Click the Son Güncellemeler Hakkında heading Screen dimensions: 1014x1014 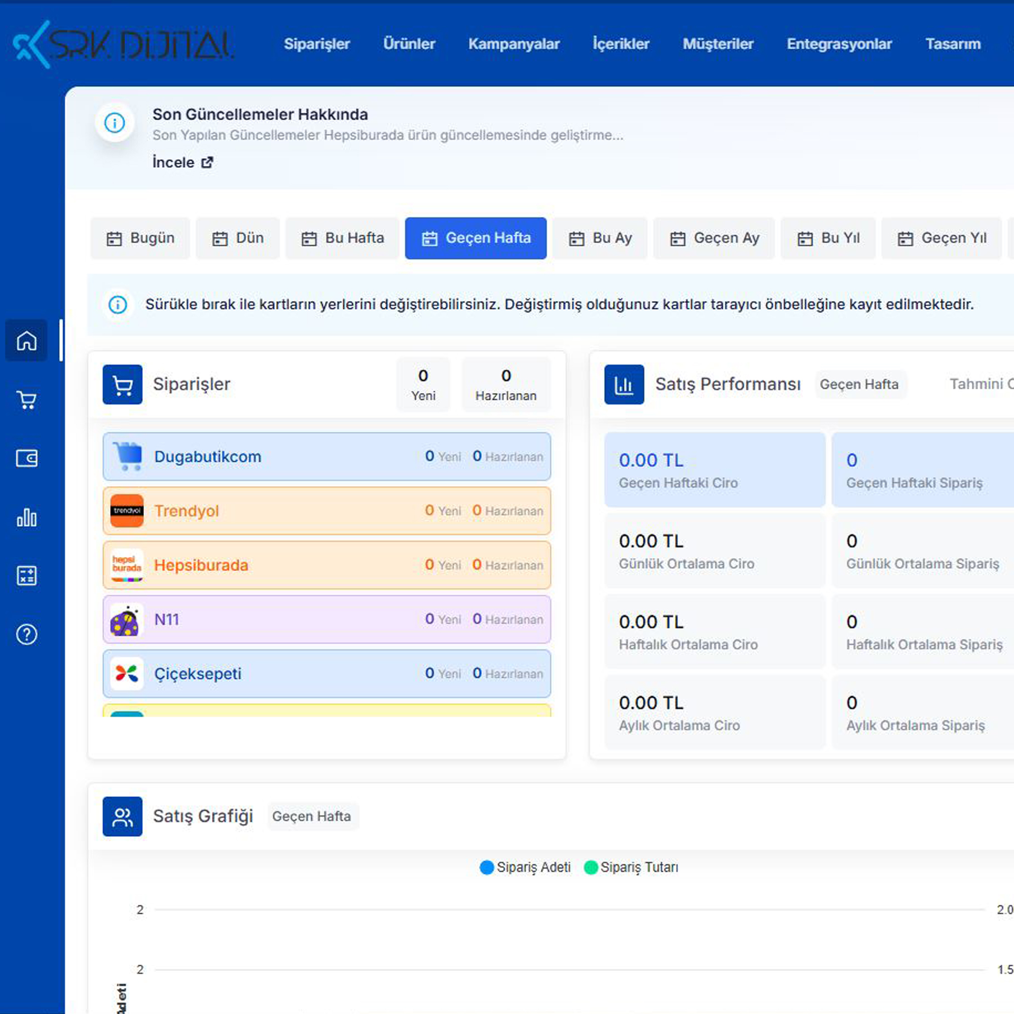click(x=260, y=115)
